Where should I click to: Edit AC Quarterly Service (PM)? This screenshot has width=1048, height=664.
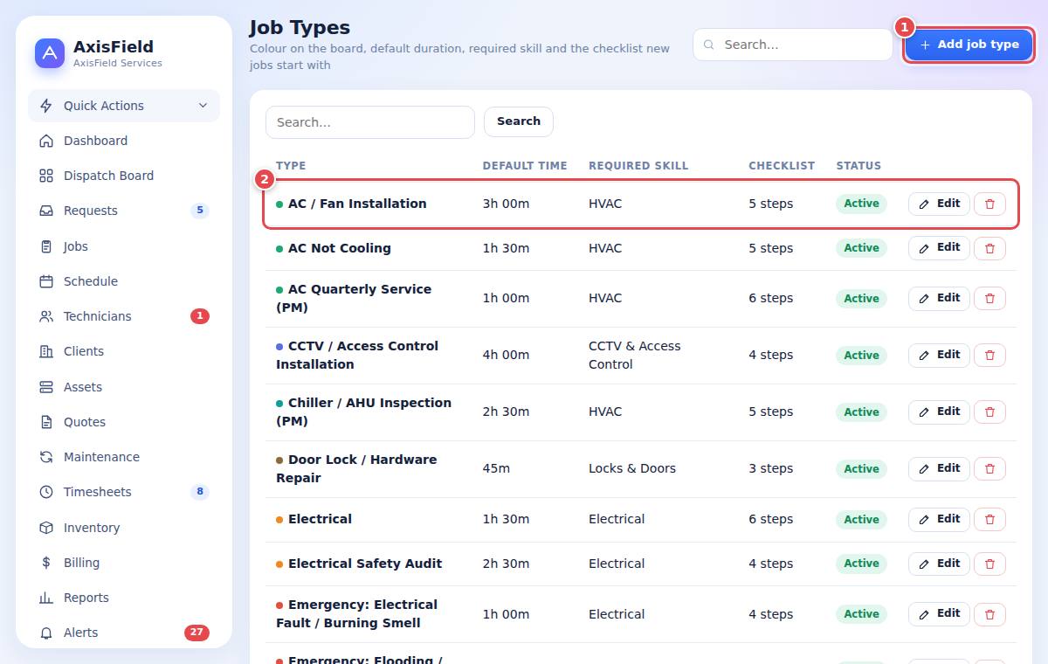click(x=939, y=298)
